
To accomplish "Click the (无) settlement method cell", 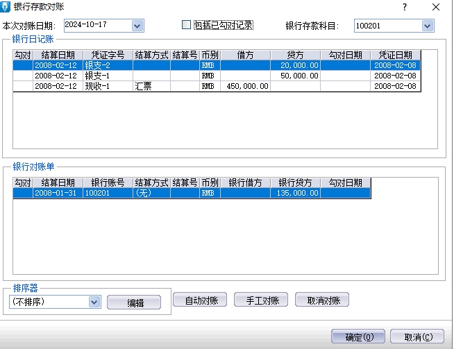I will 151,193.
